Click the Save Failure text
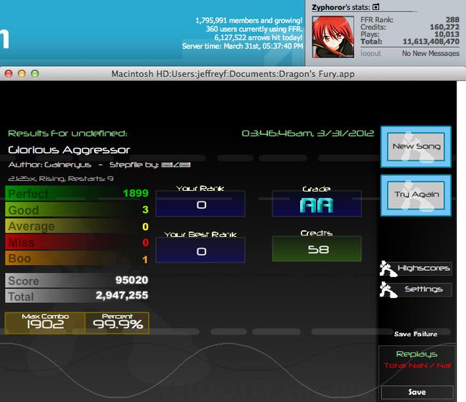This screenshot has height=402, width=466. (416, 335)
